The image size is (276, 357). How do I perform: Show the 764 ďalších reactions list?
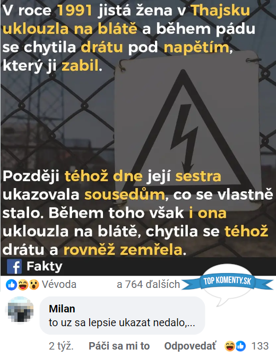[x=148, y=285]
